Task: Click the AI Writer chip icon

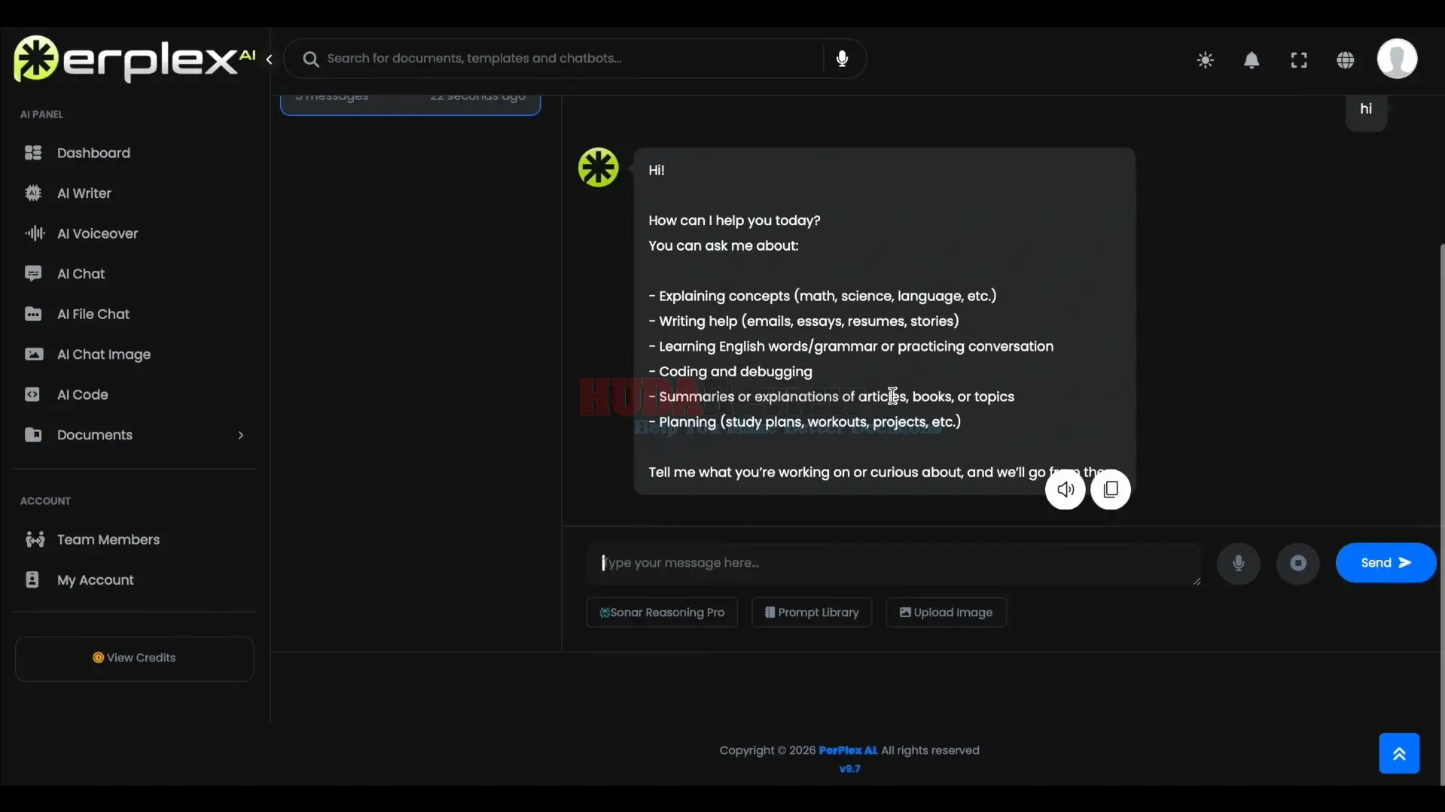Action: point(33,193)
